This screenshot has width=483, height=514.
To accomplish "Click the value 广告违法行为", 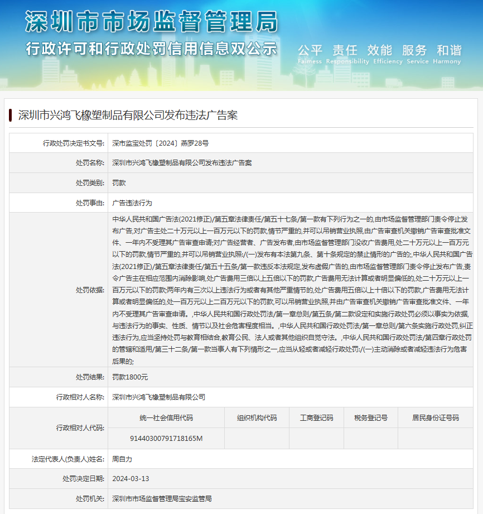I will point(132,203).
